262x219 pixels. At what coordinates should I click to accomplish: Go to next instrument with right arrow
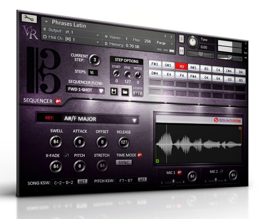(x=172, y=37)
